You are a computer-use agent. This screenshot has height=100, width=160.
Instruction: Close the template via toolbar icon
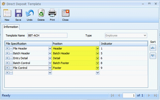point(65,15)
